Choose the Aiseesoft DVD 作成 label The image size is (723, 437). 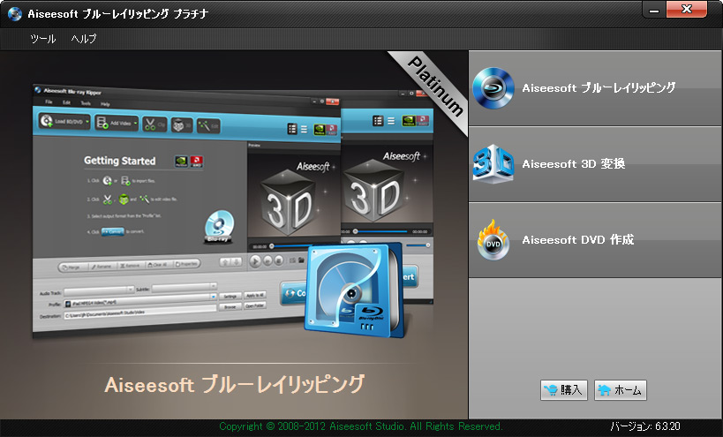coord(577,239)
